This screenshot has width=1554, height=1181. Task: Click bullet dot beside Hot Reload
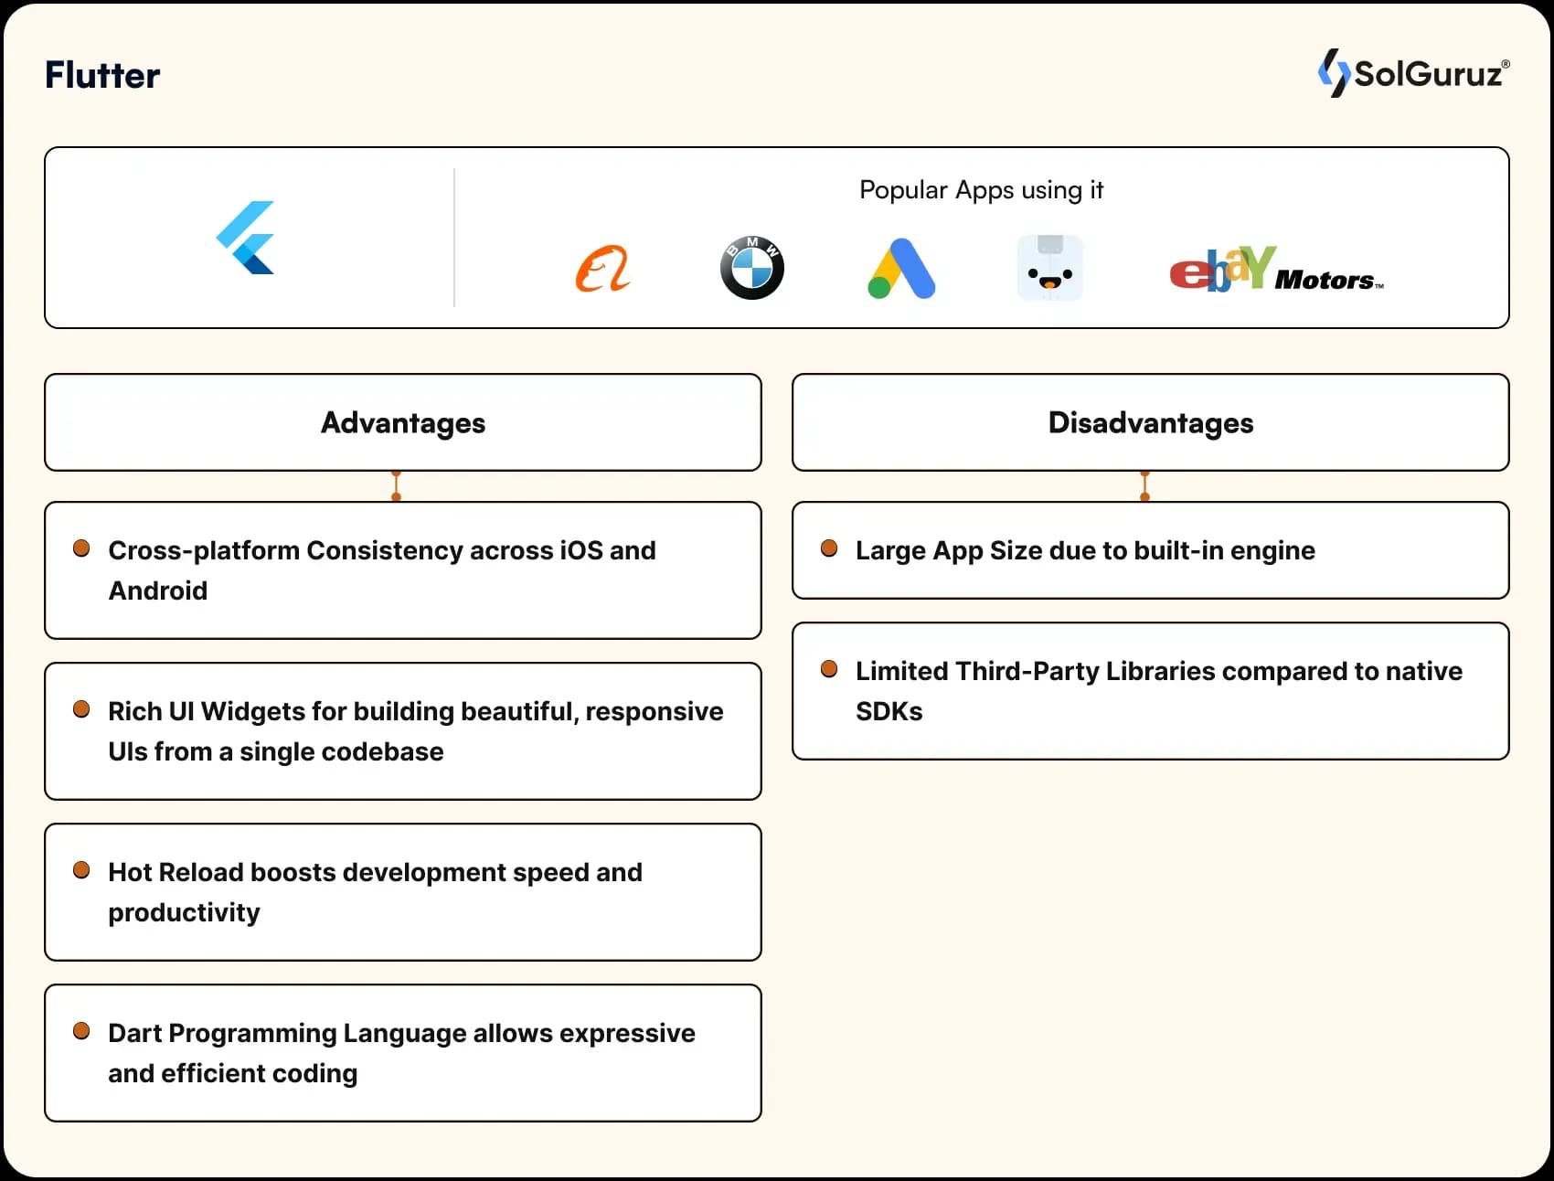click(81, 870)
